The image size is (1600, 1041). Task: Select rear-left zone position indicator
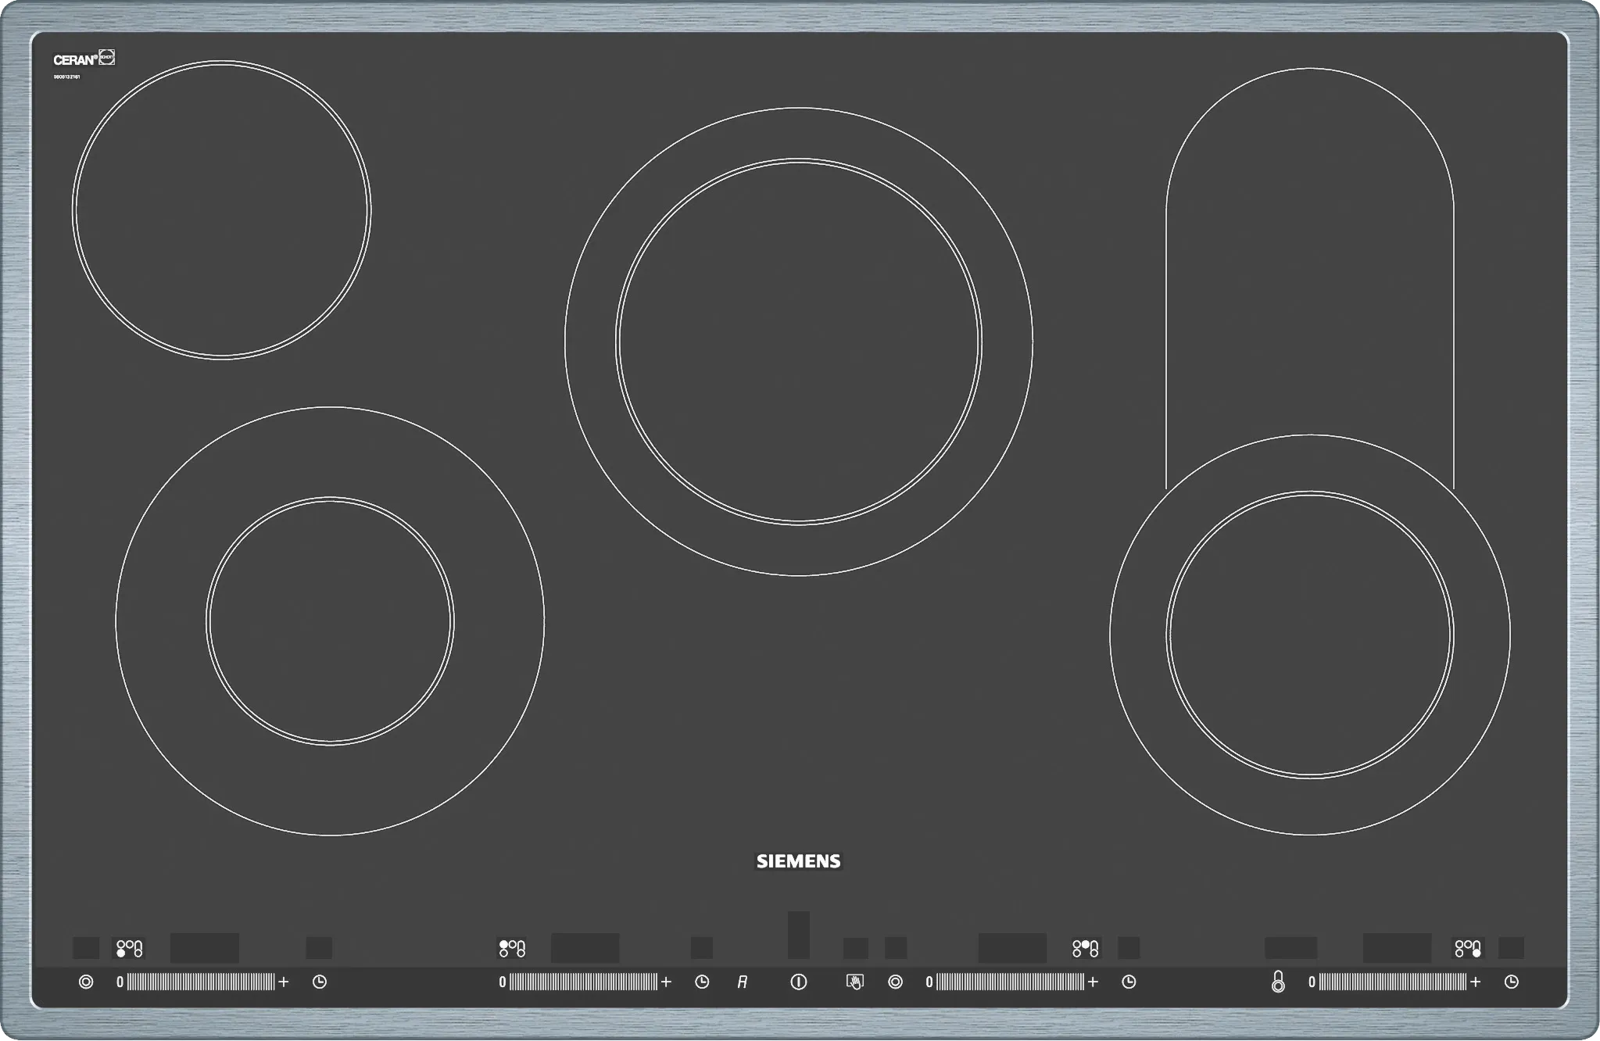[512, 948]
